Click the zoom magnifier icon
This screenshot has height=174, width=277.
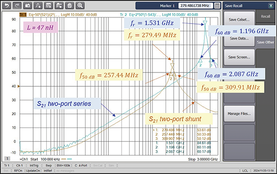[x=80, y=6]
